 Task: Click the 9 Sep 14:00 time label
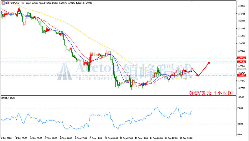96,138
